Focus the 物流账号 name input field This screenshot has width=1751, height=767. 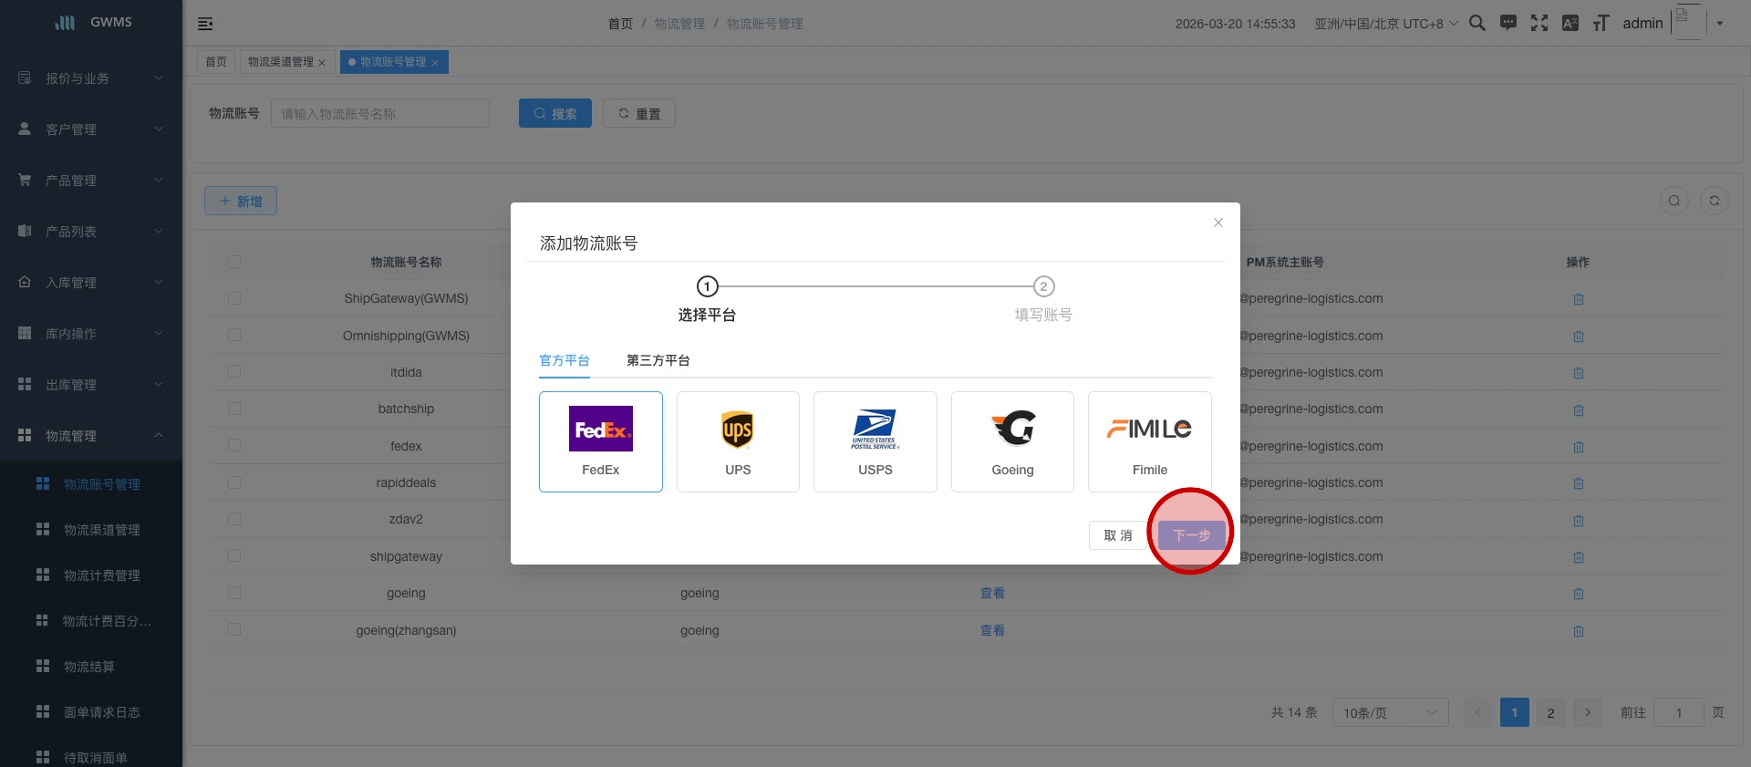[380, 113]
